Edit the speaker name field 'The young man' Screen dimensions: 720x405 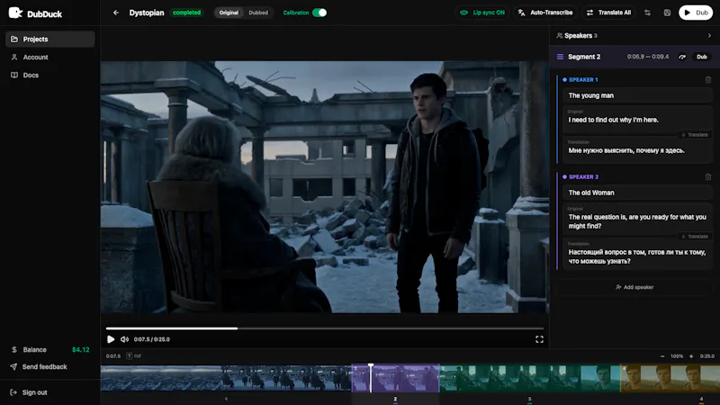[637, 95]
